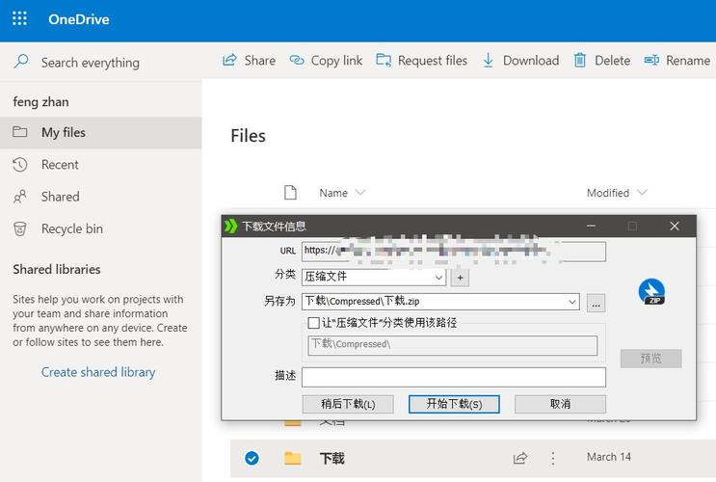Click share icon on 下载 row
The width and height of the screenshot is (716, 482).
(520, 458)
